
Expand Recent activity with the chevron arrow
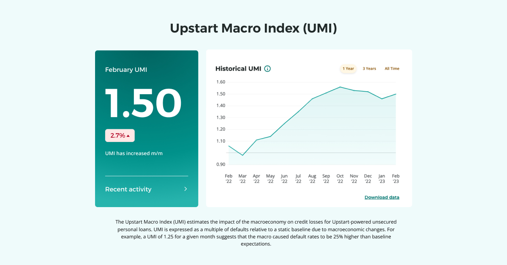click(x=185, y=189)
